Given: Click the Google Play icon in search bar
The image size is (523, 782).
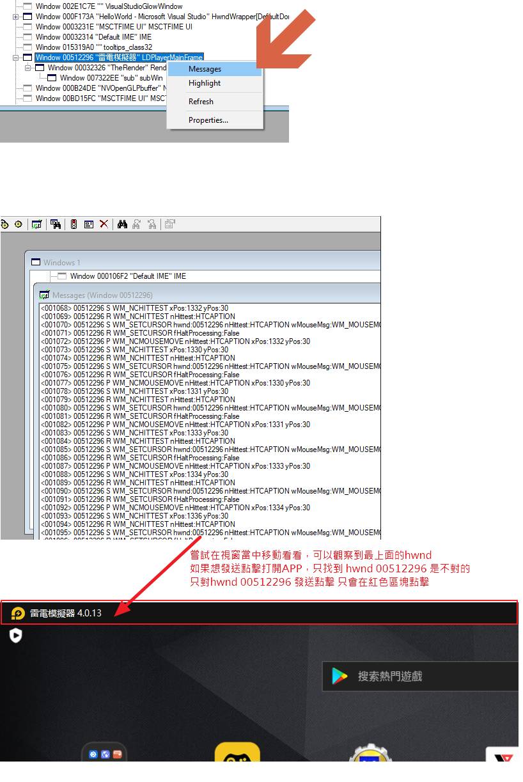Looking at the screenshot, I should (340, 676).
